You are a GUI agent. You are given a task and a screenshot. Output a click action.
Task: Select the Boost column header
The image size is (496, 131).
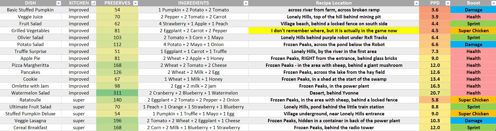click(473, 3)
